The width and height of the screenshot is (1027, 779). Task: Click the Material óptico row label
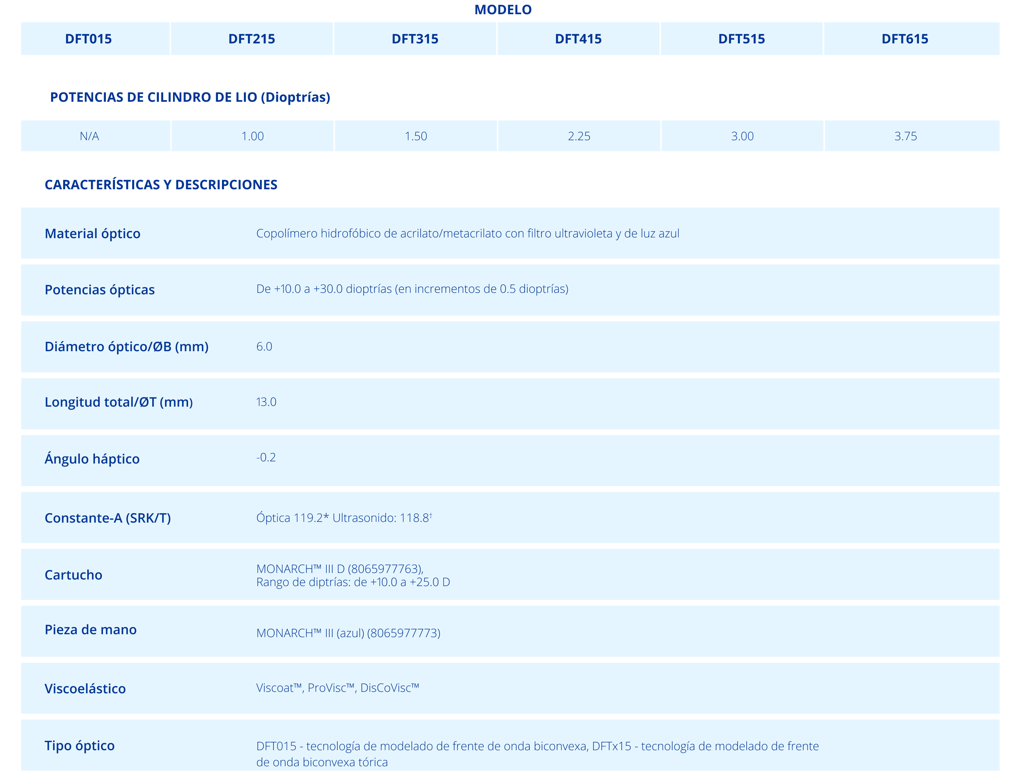(x=92, y=234)
